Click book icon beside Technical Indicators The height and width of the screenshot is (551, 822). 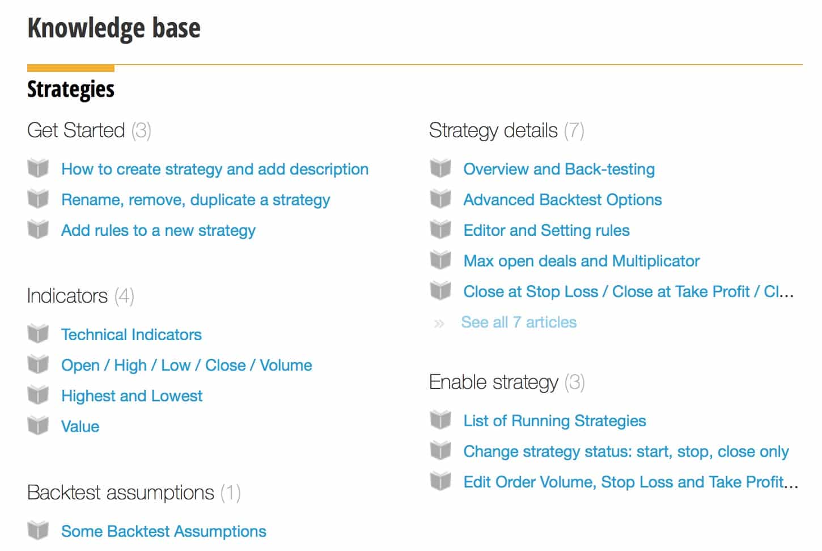coord(38,334)
